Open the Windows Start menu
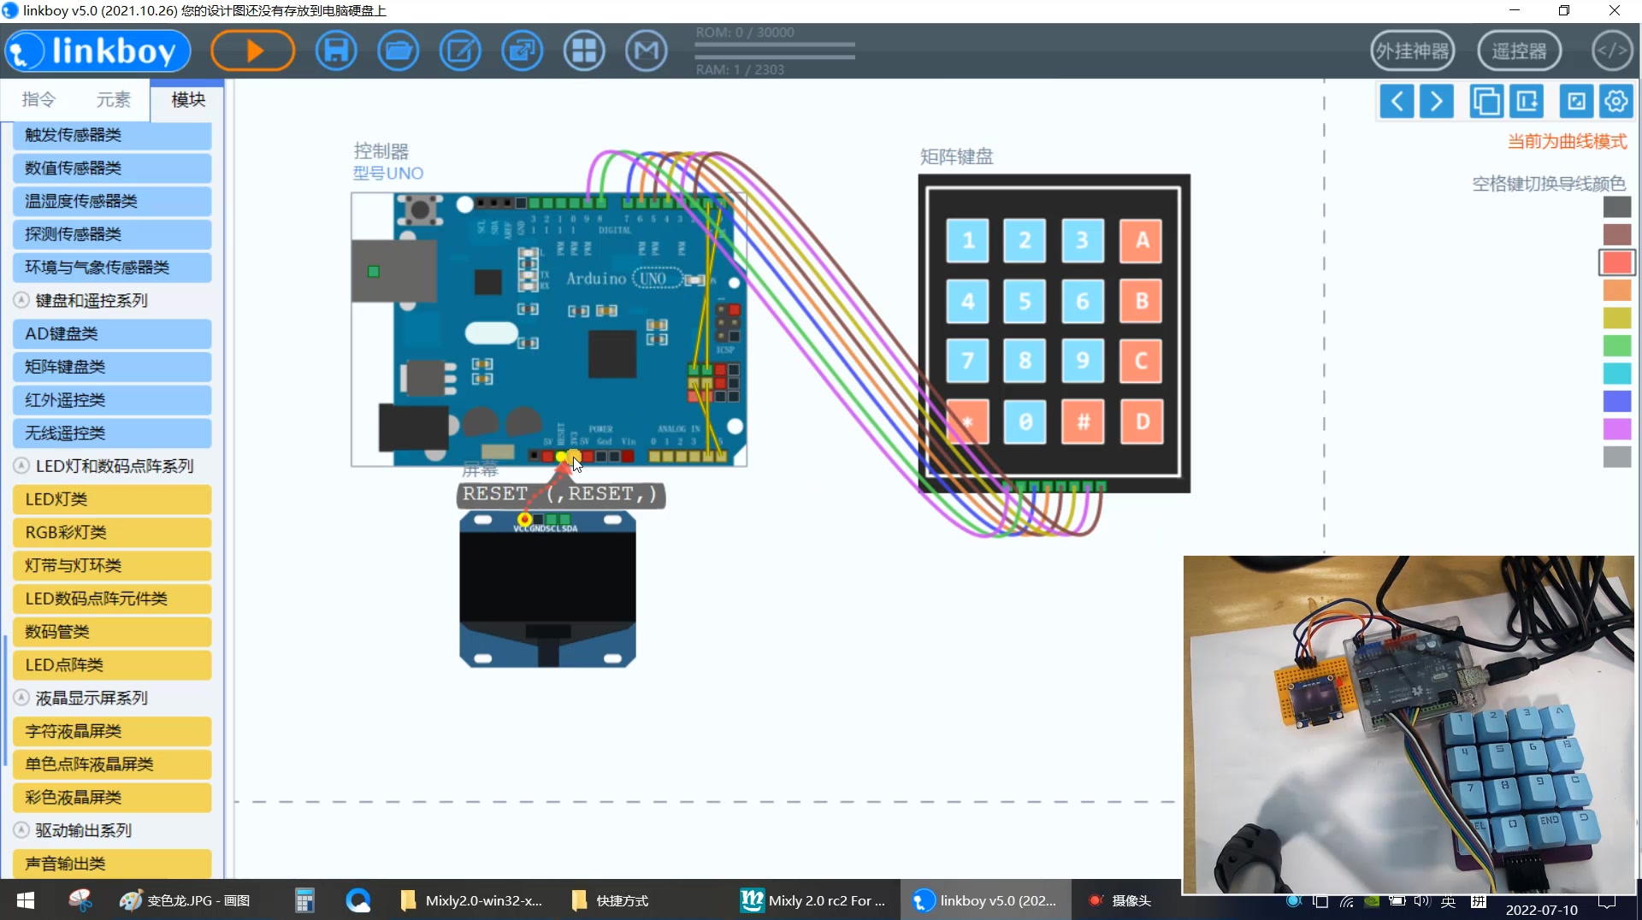 26,900
